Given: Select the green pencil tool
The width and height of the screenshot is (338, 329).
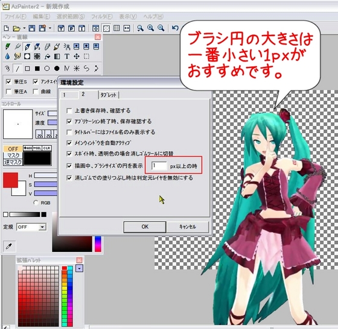Looking at the screenshot, I should pos(8,46).
